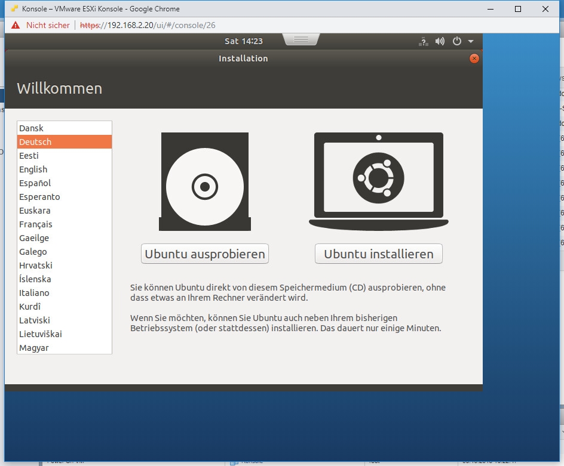Open the network status icon in top bar
This screenshot has width=564, height=466.
(424, 41)
